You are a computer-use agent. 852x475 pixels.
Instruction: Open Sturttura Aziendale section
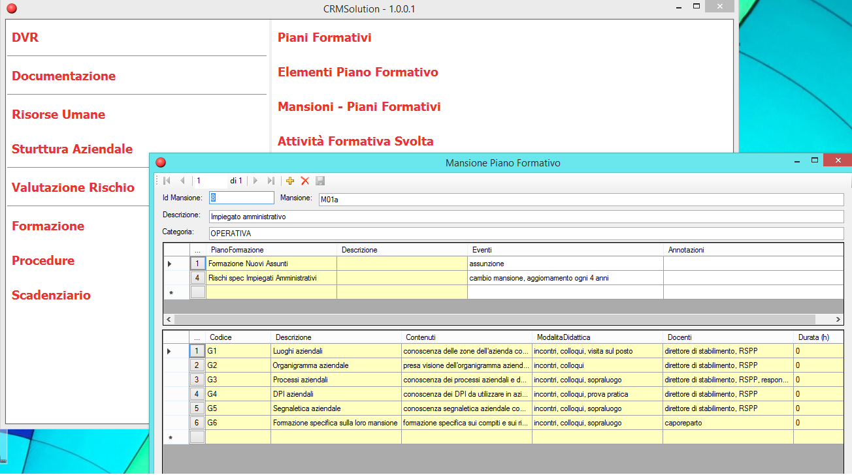coord(72,149)
